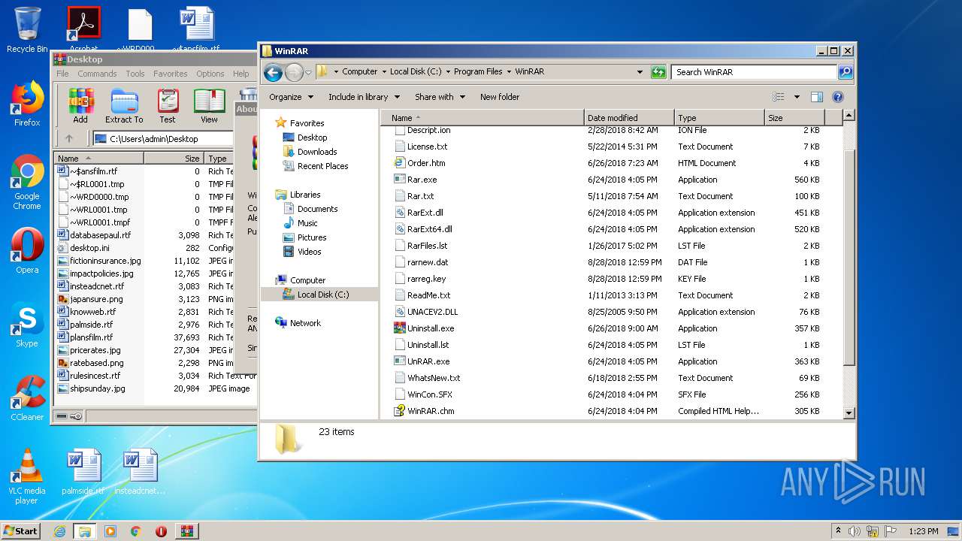Open the Tools menu in WinRAR
Image resolution: width=962 pixels, height=541 pixels.
point(135,74)
